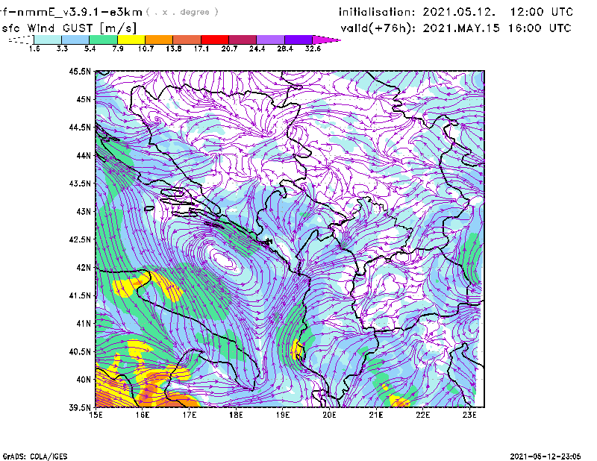The image size is (597, 461).
Task: Click the 20.7 legend value
Action: click(x=229, y=48)
